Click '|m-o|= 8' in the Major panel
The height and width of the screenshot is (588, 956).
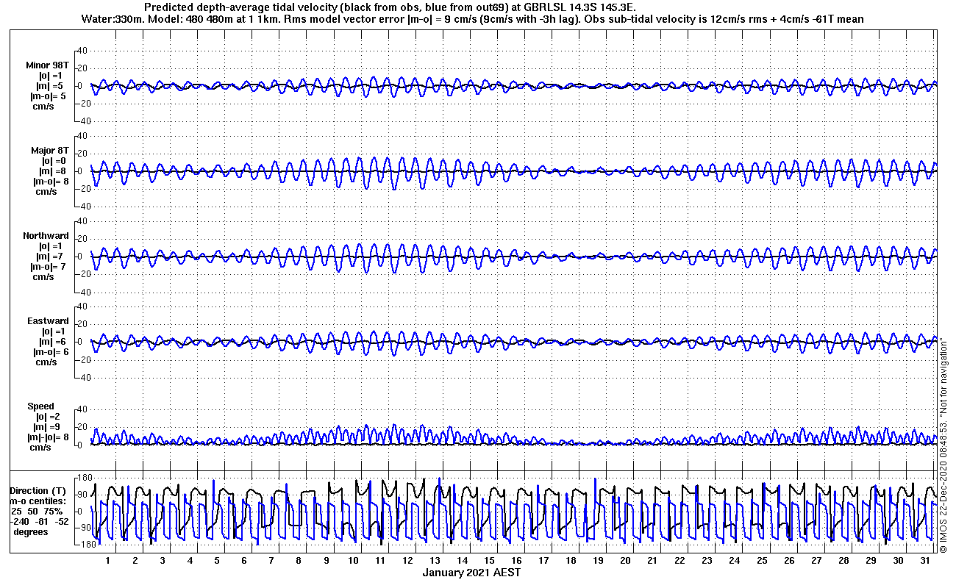51,182
